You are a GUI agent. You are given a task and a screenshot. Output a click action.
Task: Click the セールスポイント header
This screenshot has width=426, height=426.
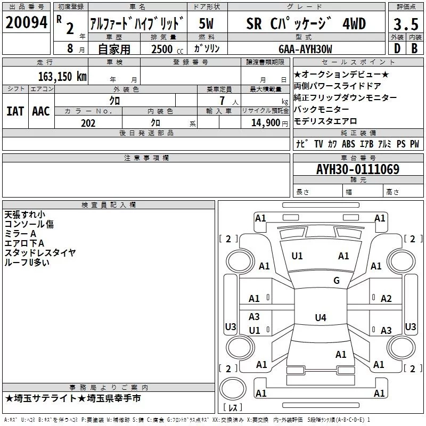coord(358,62)
